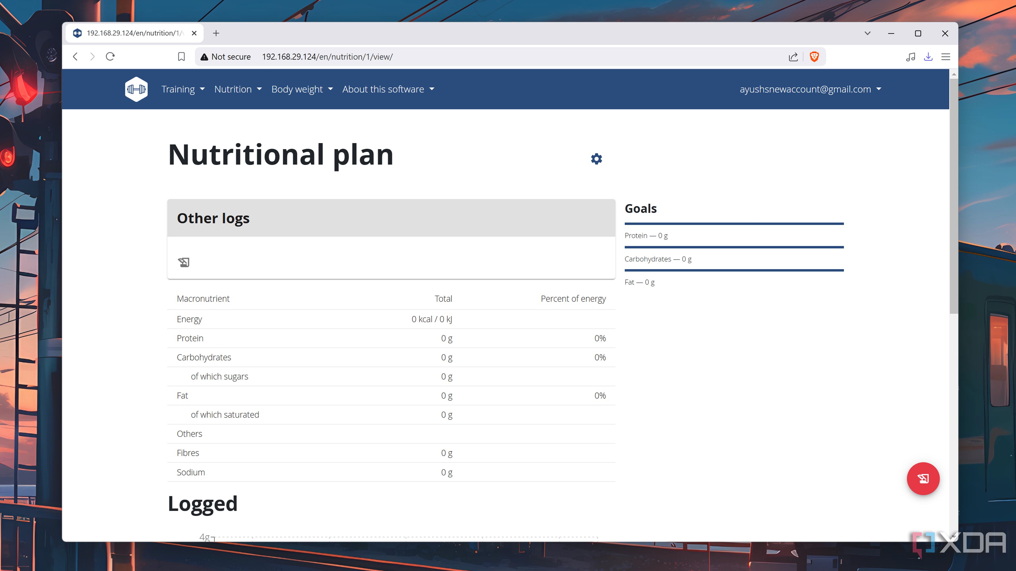Open the browser downloads icon
The image size is (1016, 571).
pyautogui.click(x=928, y=57)
